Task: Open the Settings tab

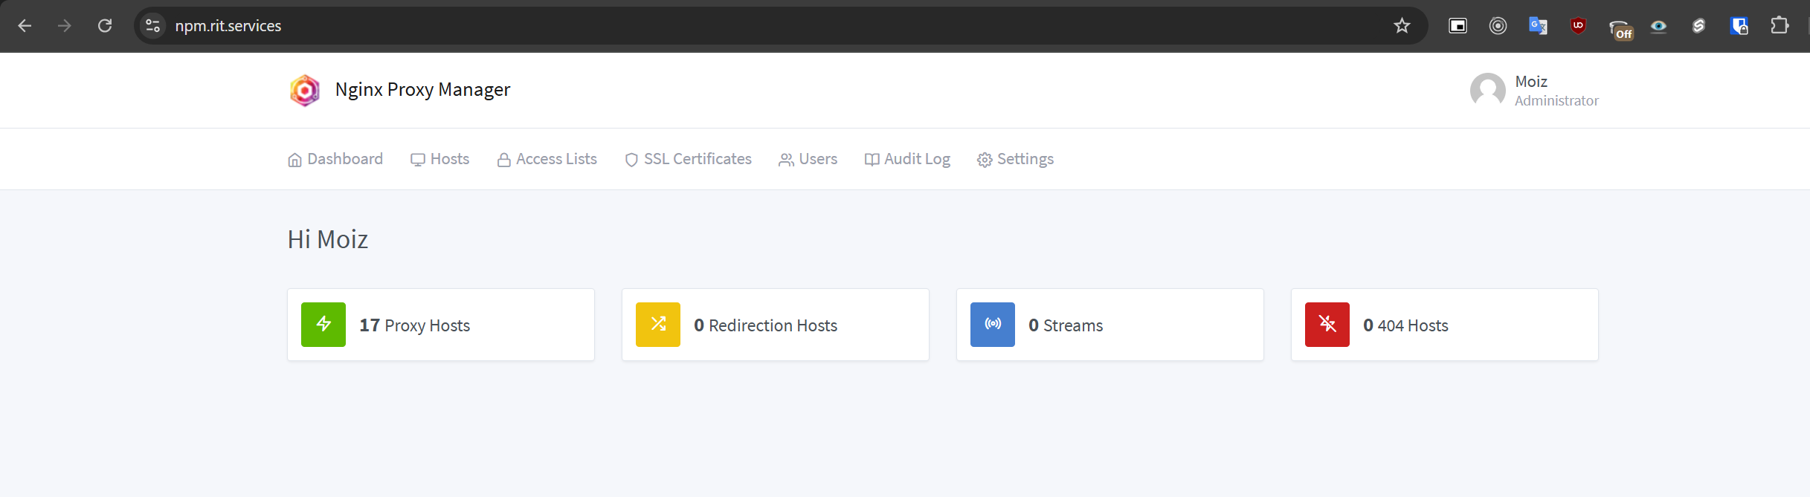Action: (x=1016, y=159)
